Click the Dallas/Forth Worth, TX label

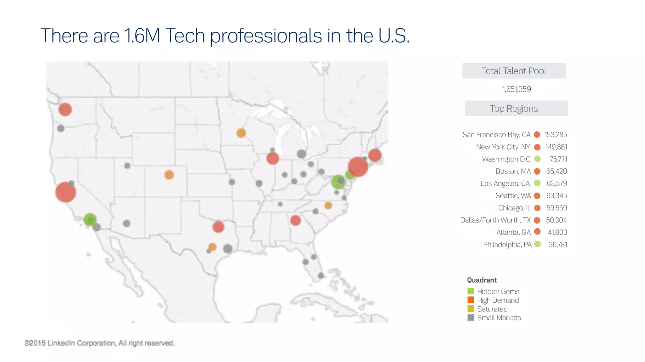tap(495, 220)
